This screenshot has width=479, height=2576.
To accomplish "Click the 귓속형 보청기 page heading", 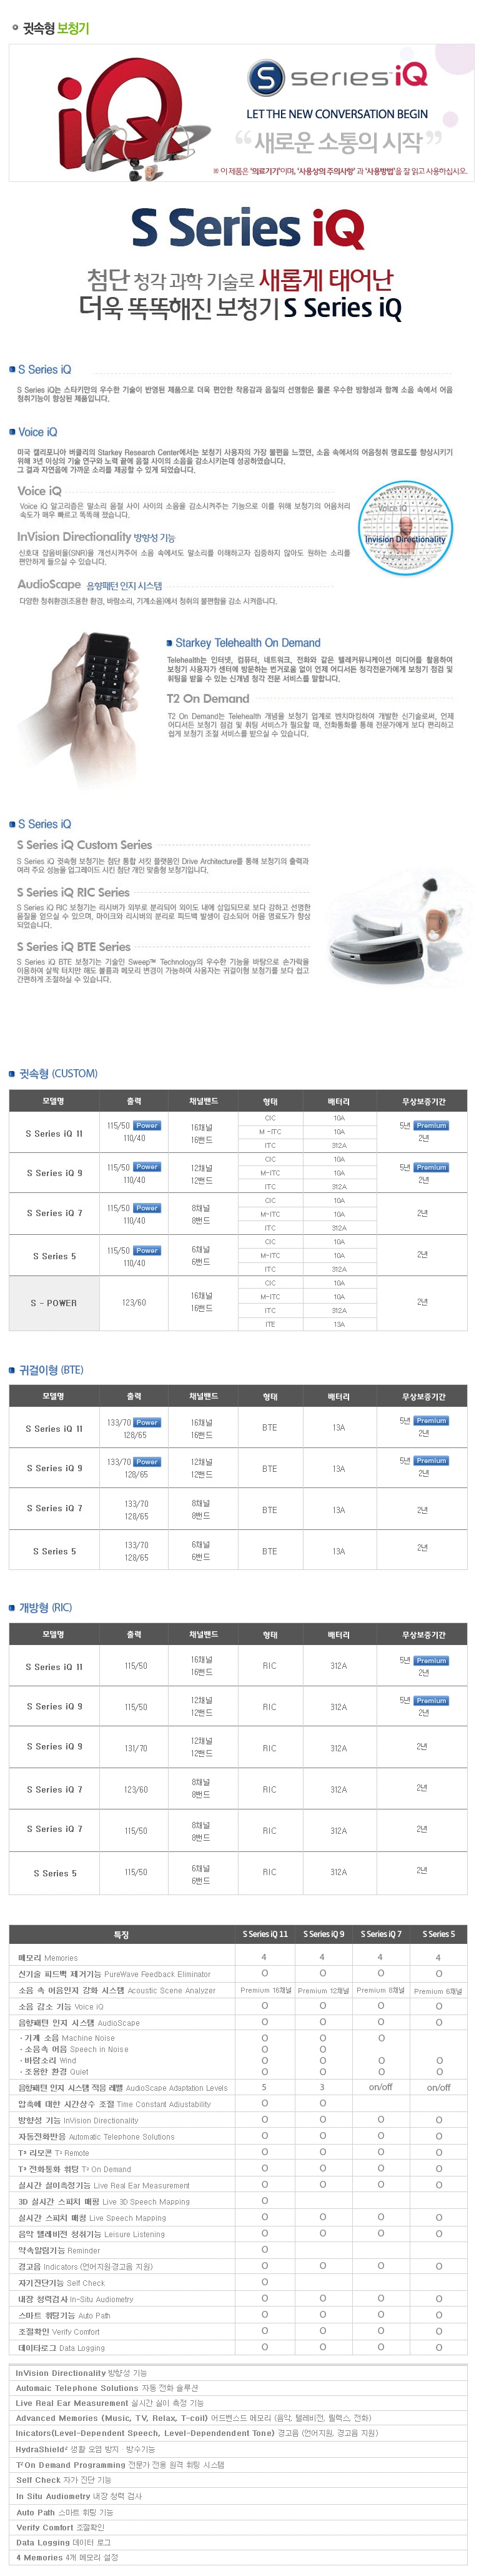I will click(55, 28).
